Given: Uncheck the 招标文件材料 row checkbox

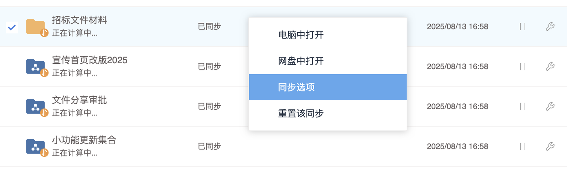Looking at the screenshot, I should [12, 27].
